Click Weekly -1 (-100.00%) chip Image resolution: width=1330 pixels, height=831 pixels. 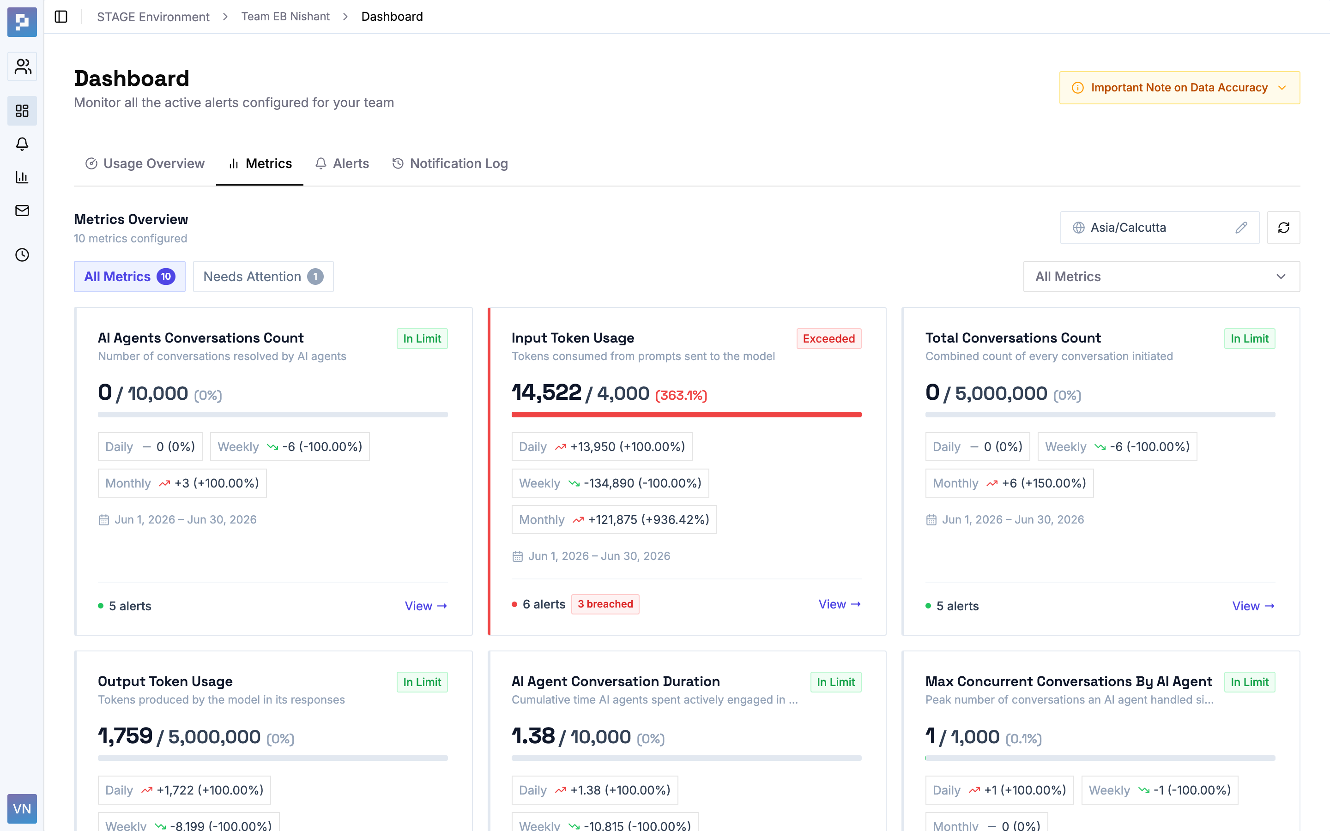point(1160,790)
